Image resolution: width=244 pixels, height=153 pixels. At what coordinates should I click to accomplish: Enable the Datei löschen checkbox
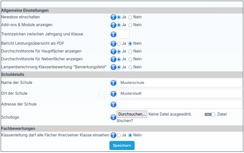pos(213,115)
